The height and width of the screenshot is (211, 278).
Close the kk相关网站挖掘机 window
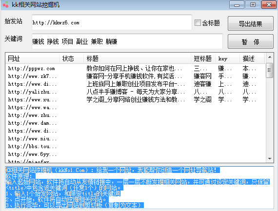[x=269, y=5]
